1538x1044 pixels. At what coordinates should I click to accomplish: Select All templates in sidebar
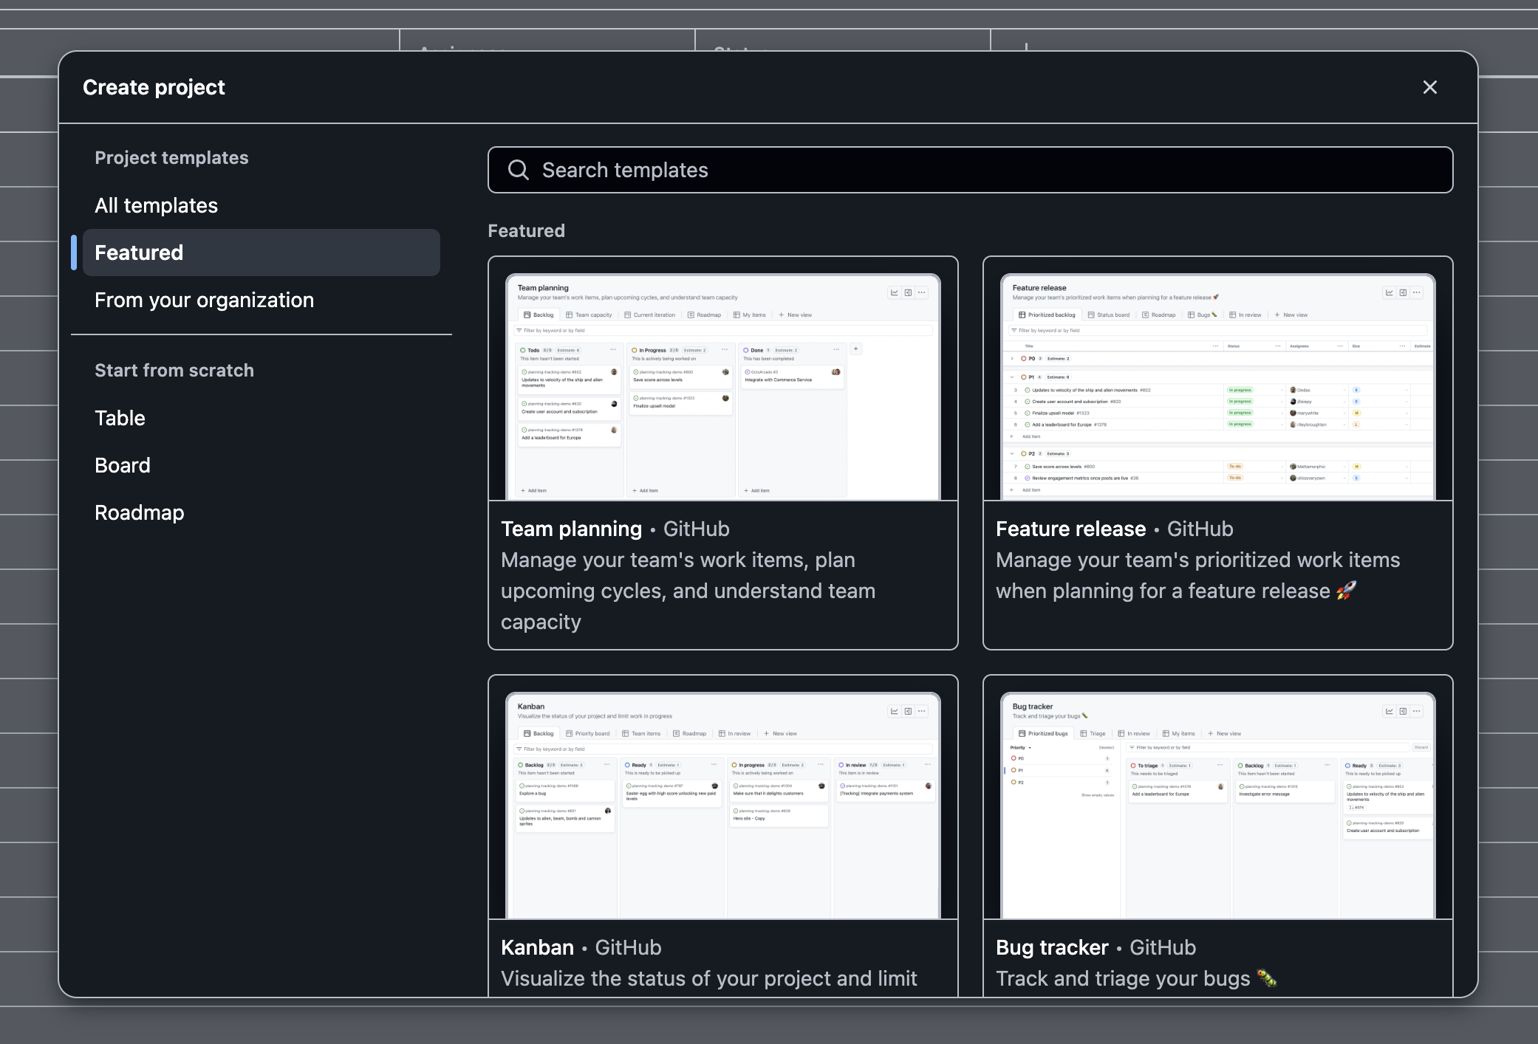click(157, 205)
